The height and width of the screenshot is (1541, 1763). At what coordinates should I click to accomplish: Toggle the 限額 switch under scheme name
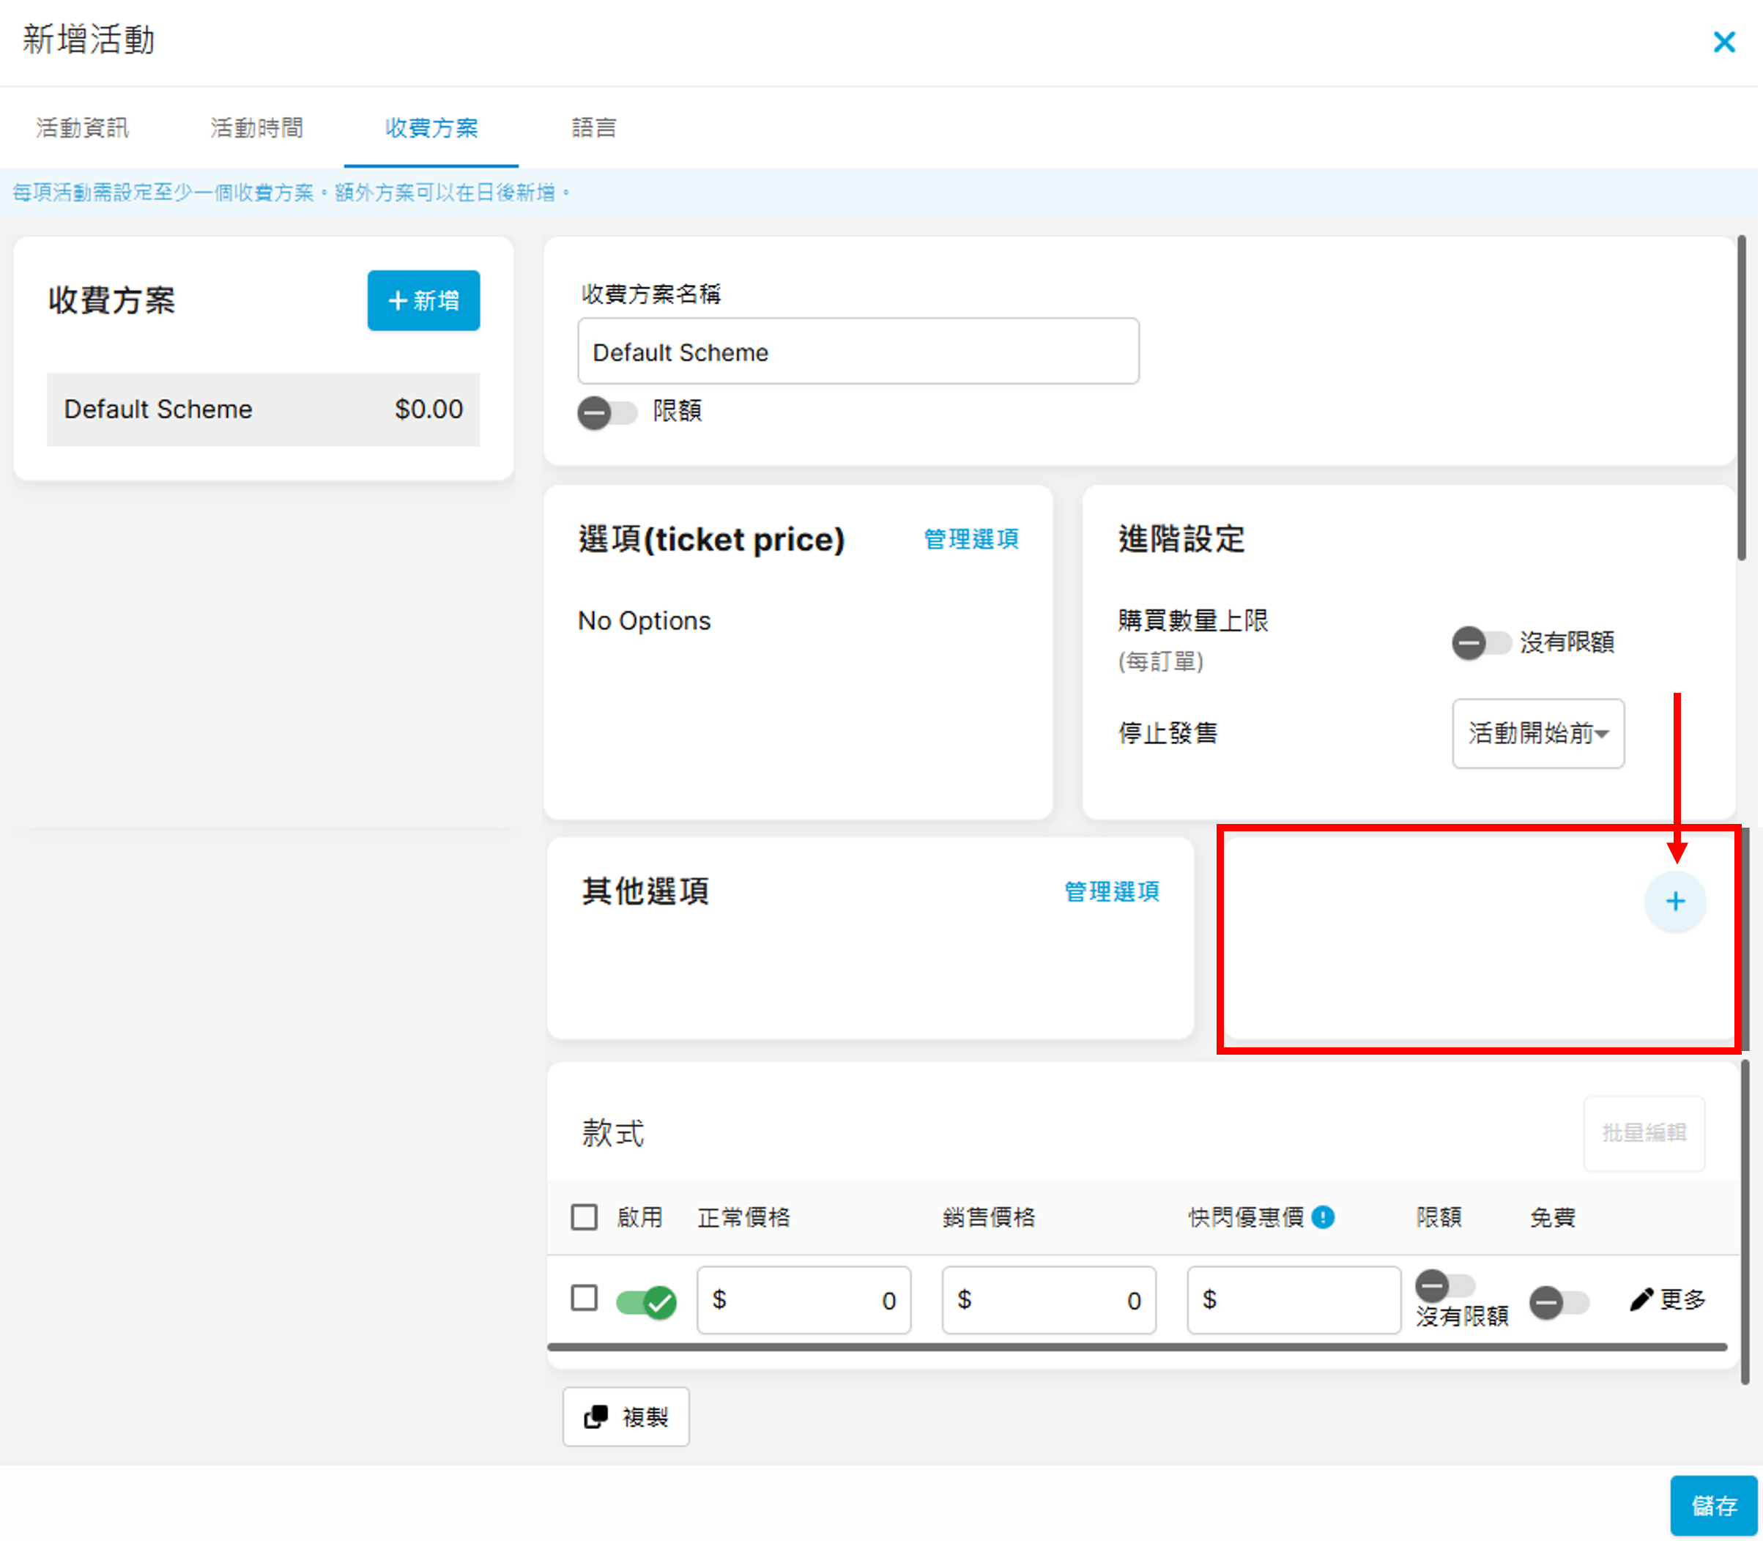(x=606, y=413)
